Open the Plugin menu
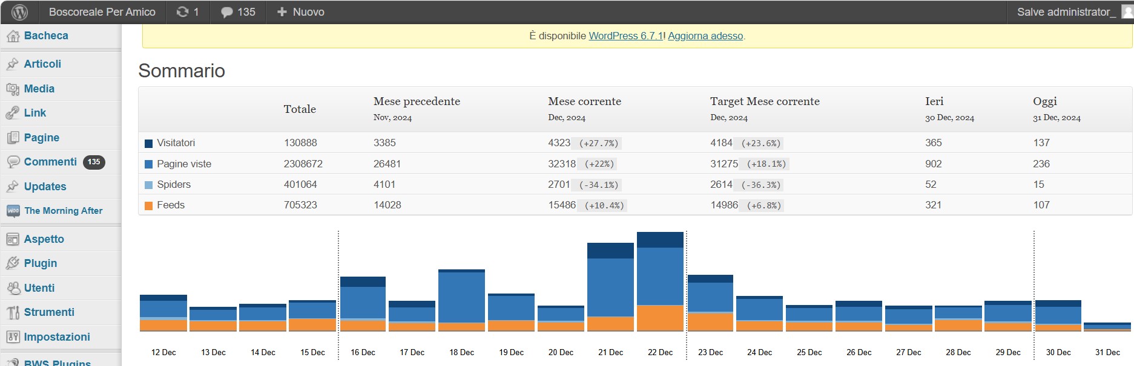The image size is (1134, 366). (x=41, y=263)
